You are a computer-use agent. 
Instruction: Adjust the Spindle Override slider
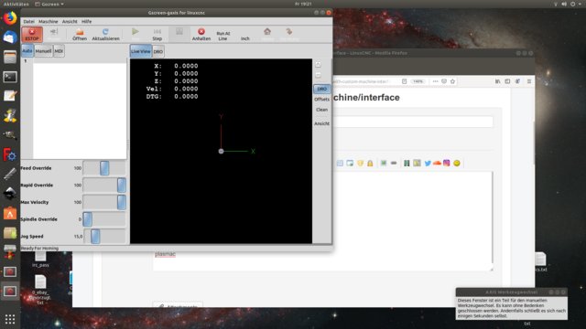(104, 219)
